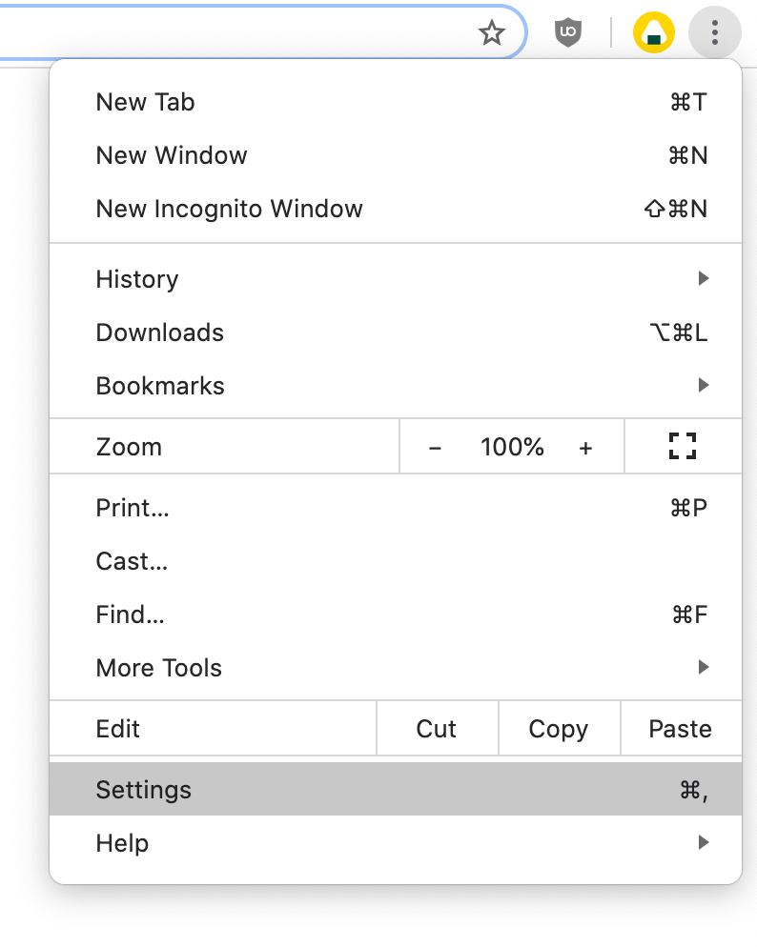Open Settings from the menu
This screenshot has height=947, width=757.
coord(396,790)
